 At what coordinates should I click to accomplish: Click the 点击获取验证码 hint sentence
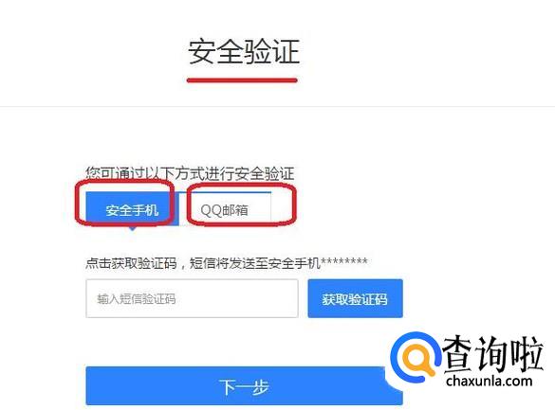227,263
